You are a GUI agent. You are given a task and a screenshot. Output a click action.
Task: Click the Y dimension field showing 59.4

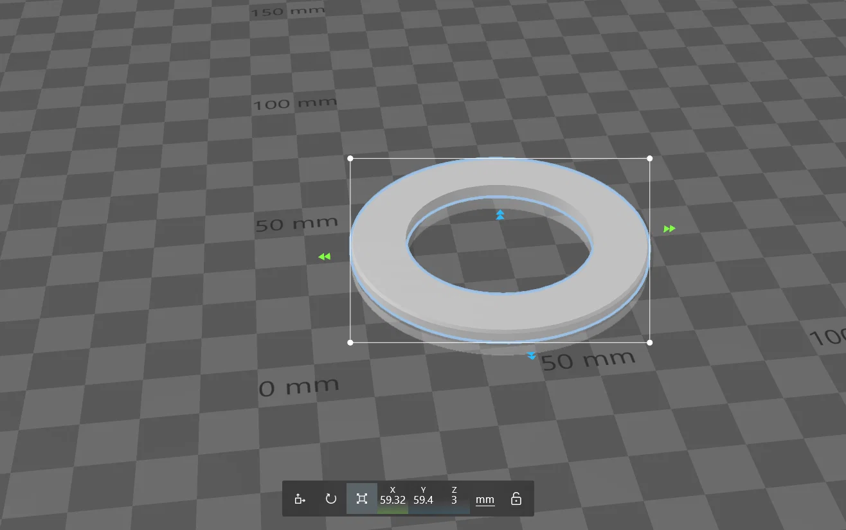click(x=424, y=499)
